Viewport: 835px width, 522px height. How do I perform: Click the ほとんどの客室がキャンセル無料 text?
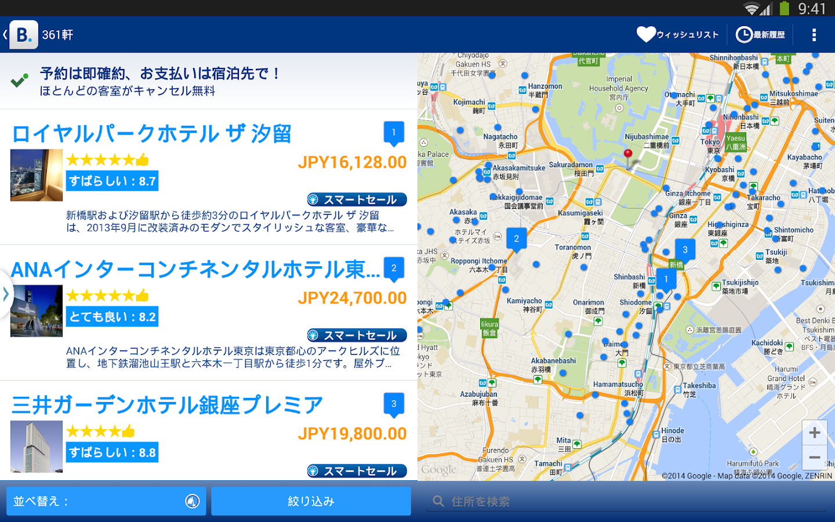click(128, 91)
